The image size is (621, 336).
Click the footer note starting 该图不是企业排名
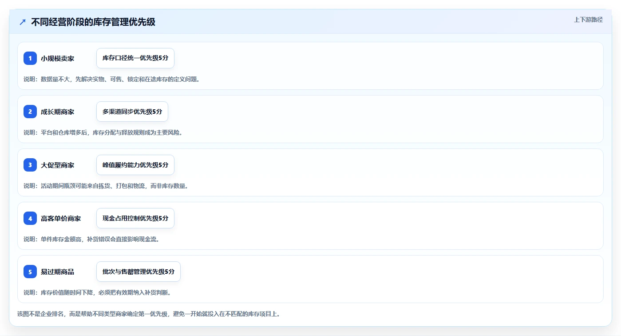pyautogui.click(x=148, y=314)
